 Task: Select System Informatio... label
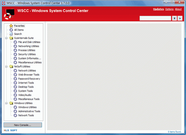[29, 58]
